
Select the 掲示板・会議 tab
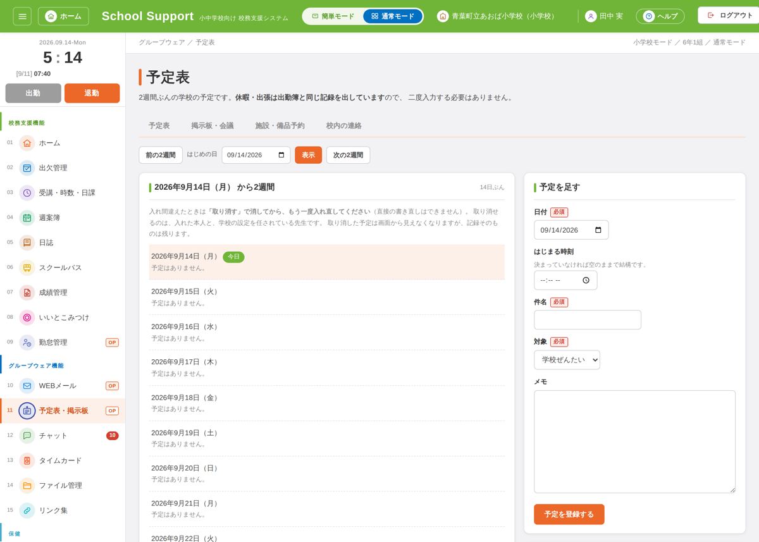tap(213, 126)
